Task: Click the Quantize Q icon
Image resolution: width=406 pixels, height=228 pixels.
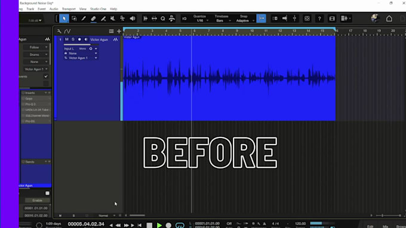Action: click(162, 18)
